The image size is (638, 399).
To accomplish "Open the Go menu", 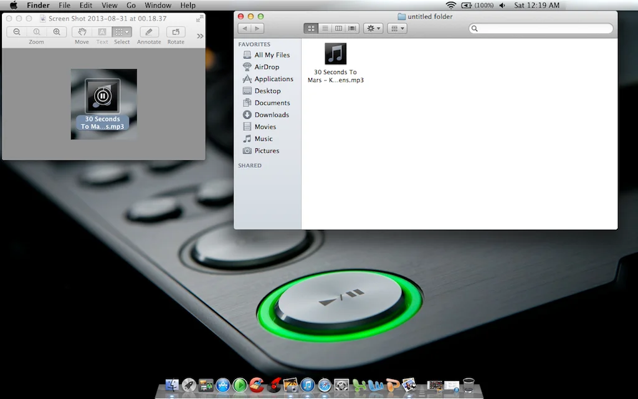I will [x=131, y=5].
